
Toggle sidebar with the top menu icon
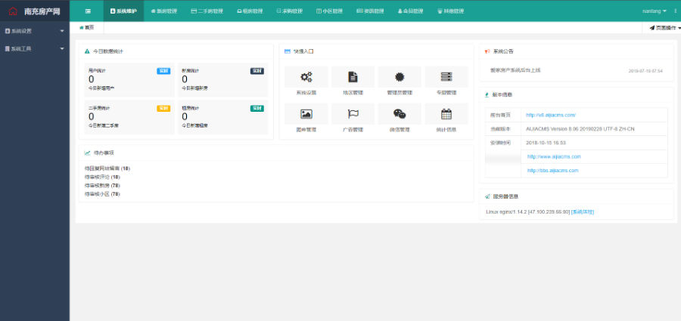(88, 11)
